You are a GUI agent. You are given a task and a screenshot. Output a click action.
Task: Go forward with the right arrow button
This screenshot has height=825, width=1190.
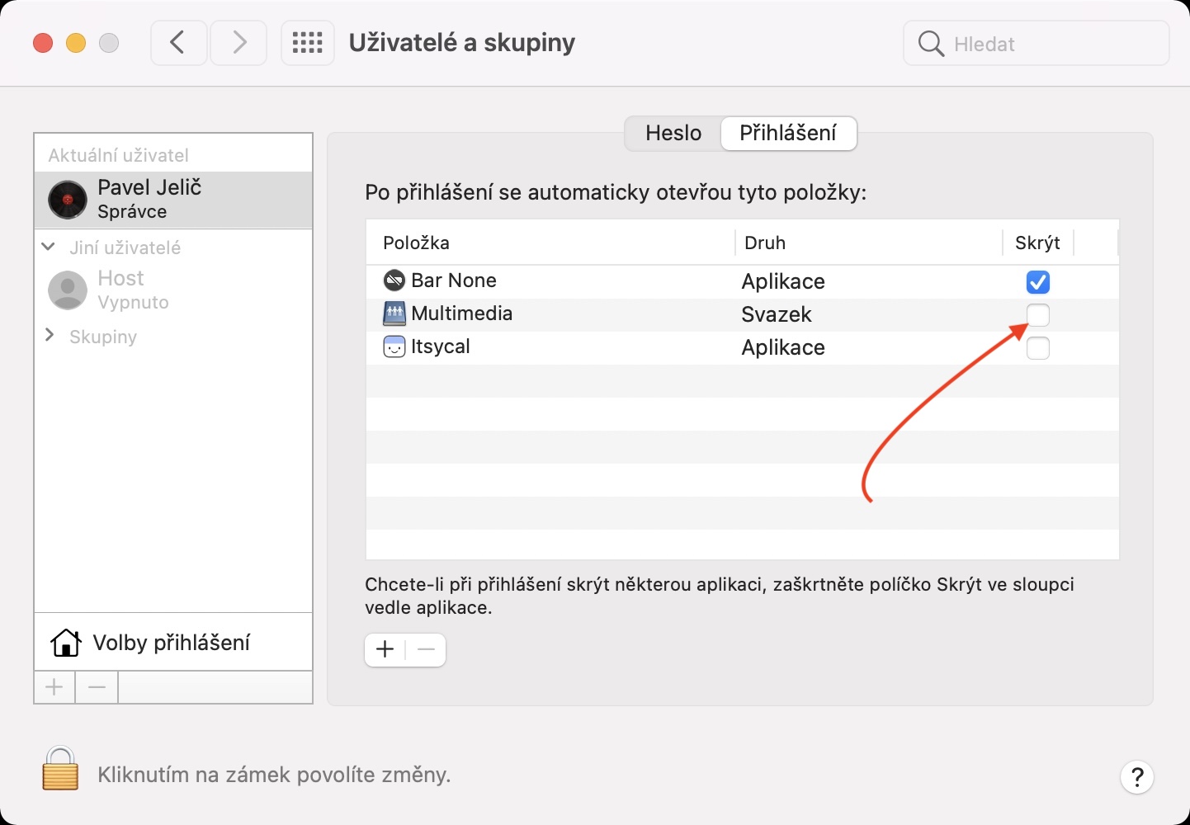[238, 43]
